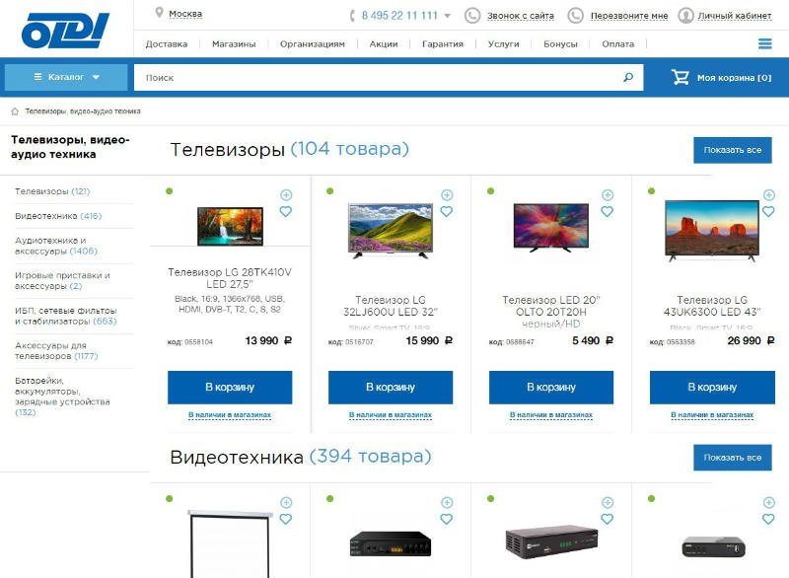Open the Гарантия menu item
The width and height of the screenshot is (789, 578).
click(x=442, y=44)
